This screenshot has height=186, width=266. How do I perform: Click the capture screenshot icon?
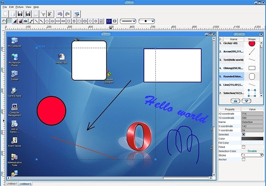pos(77,14)
